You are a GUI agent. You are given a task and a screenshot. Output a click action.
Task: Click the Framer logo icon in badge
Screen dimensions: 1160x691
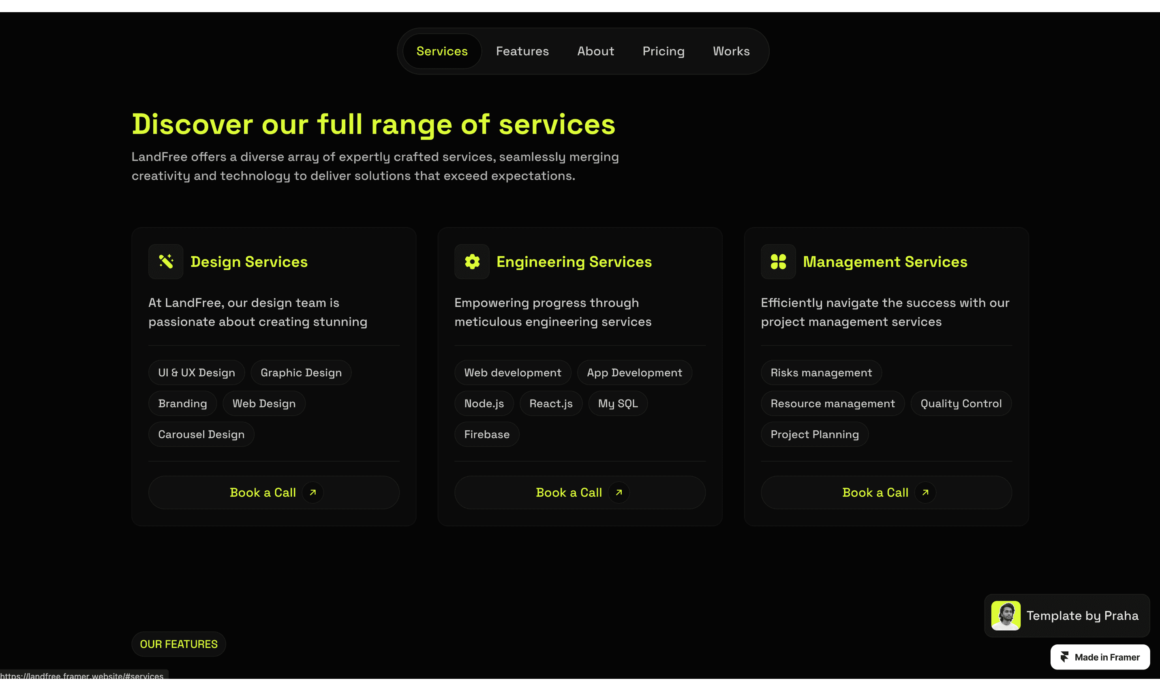click(1064, 657)
